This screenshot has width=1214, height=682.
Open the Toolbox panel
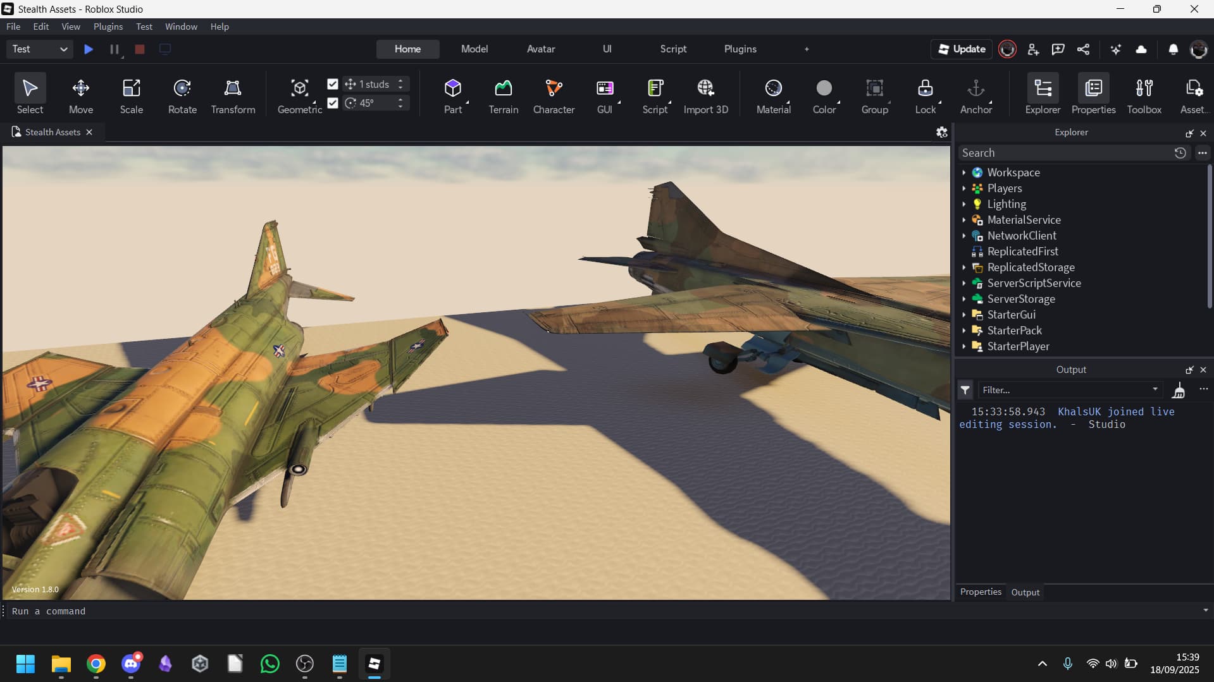click(1144, 95)
